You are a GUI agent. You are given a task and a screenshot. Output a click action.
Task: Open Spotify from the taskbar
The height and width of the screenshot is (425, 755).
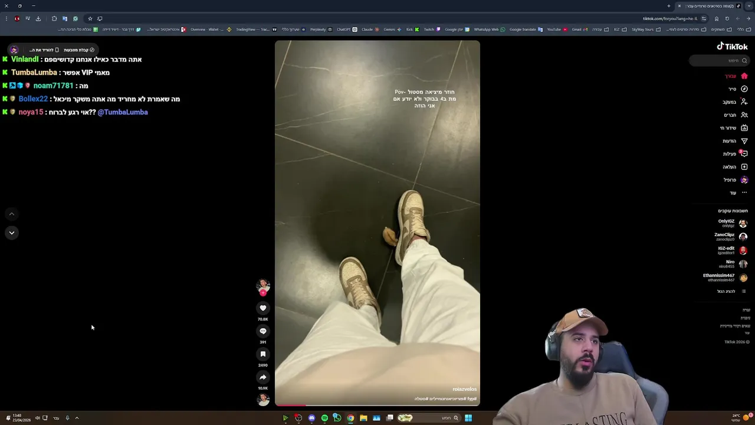pos(324,418)
